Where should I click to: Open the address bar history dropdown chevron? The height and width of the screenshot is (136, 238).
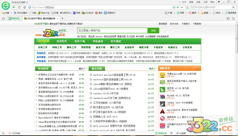tap(182, 7)
